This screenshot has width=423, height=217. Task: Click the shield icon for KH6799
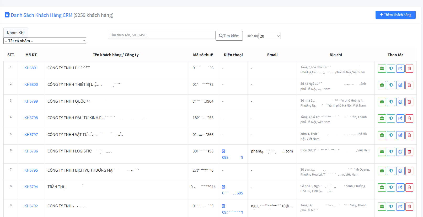(391, 102)
